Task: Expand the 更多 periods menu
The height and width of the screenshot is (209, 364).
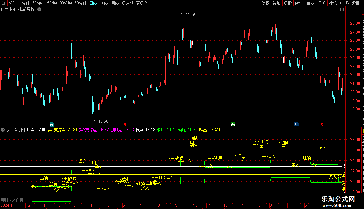Action: coord(141,3)
